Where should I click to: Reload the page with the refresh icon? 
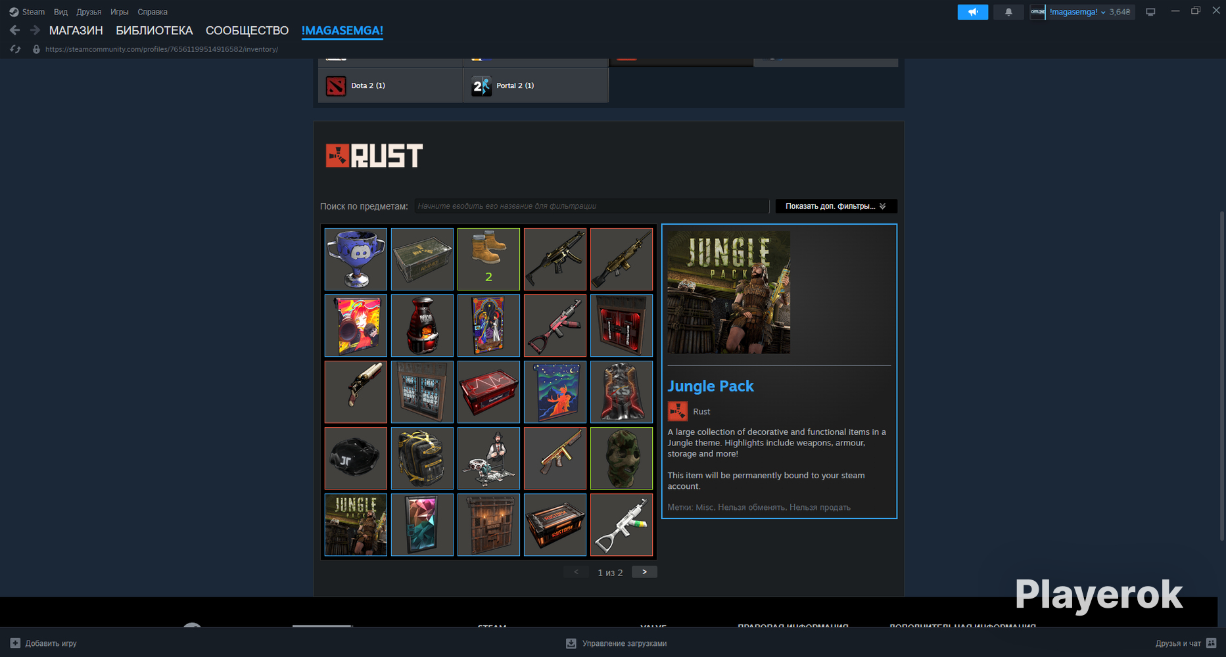[x=16, y=49]
